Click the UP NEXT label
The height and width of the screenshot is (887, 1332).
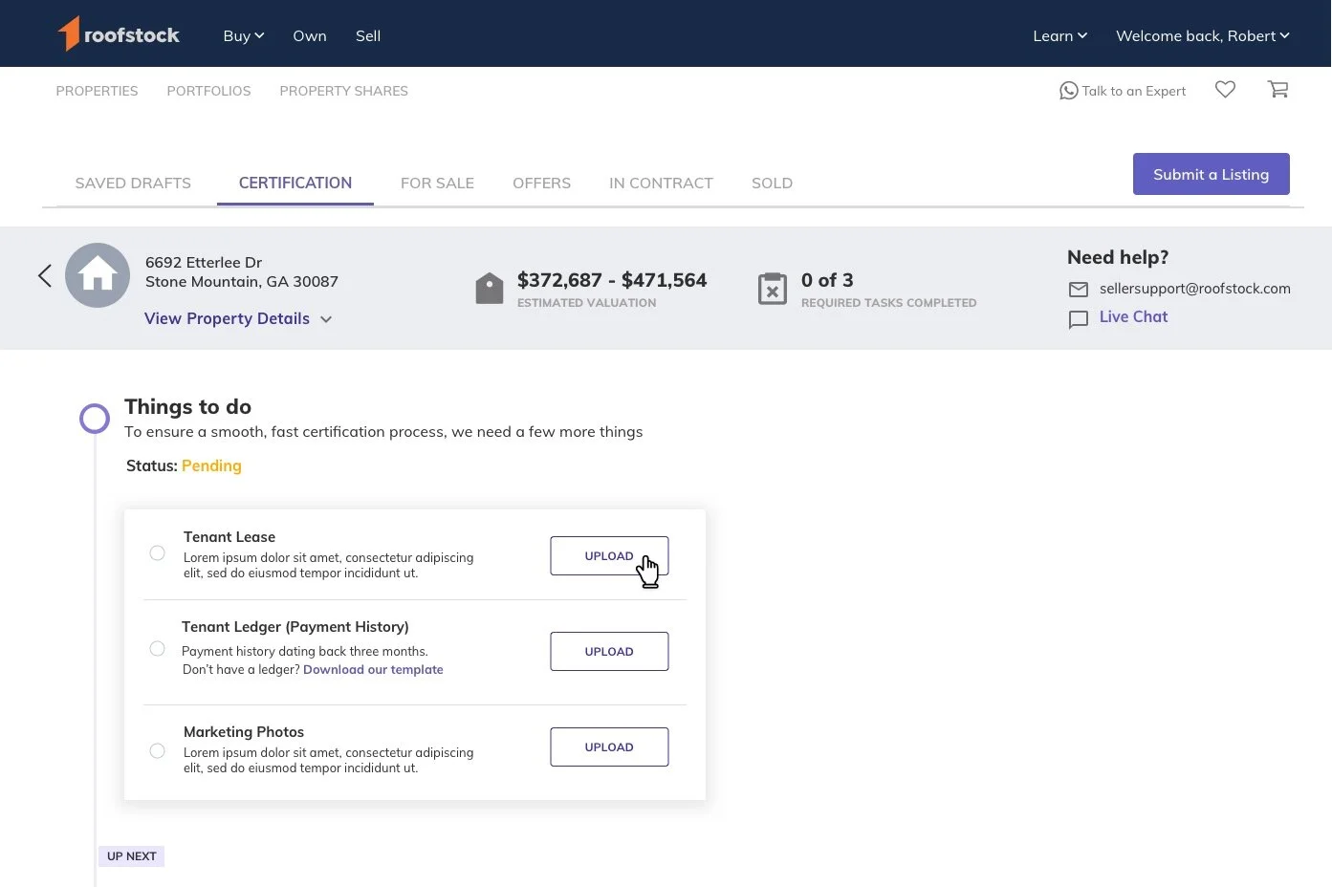pos(131,856)
